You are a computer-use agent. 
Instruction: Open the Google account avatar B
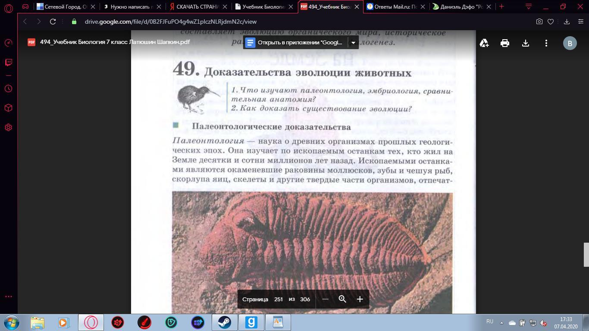[x=570, y=43]
